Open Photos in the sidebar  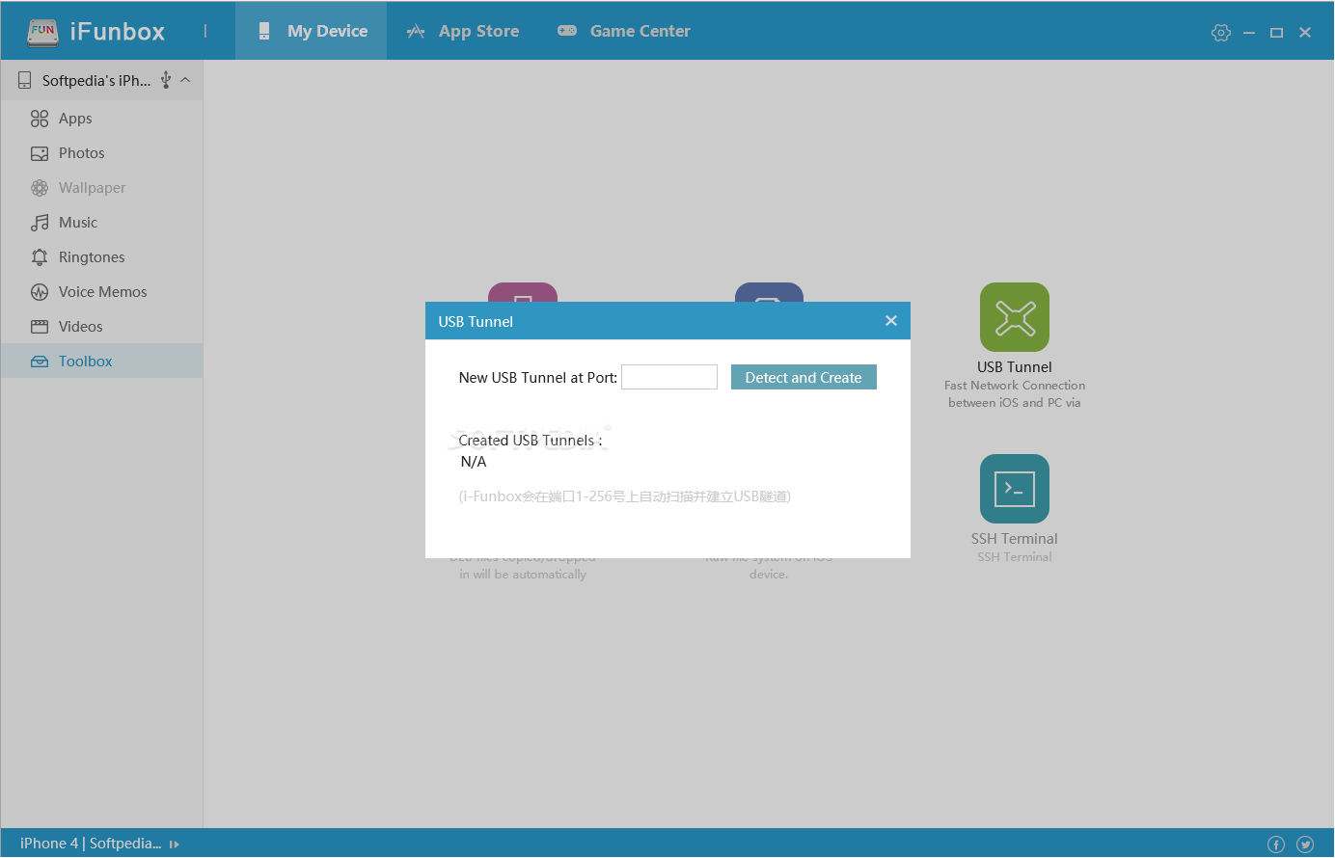pos(101,153)
